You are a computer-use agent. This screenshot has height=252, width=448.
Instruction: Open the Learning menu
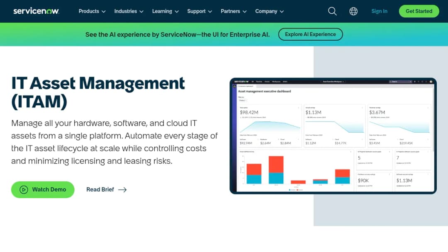pyautogui.click(x=166, y=11)
